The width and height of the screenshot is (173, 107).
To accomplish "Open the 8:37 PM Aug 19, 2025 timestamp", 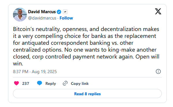I will [35, 72].
